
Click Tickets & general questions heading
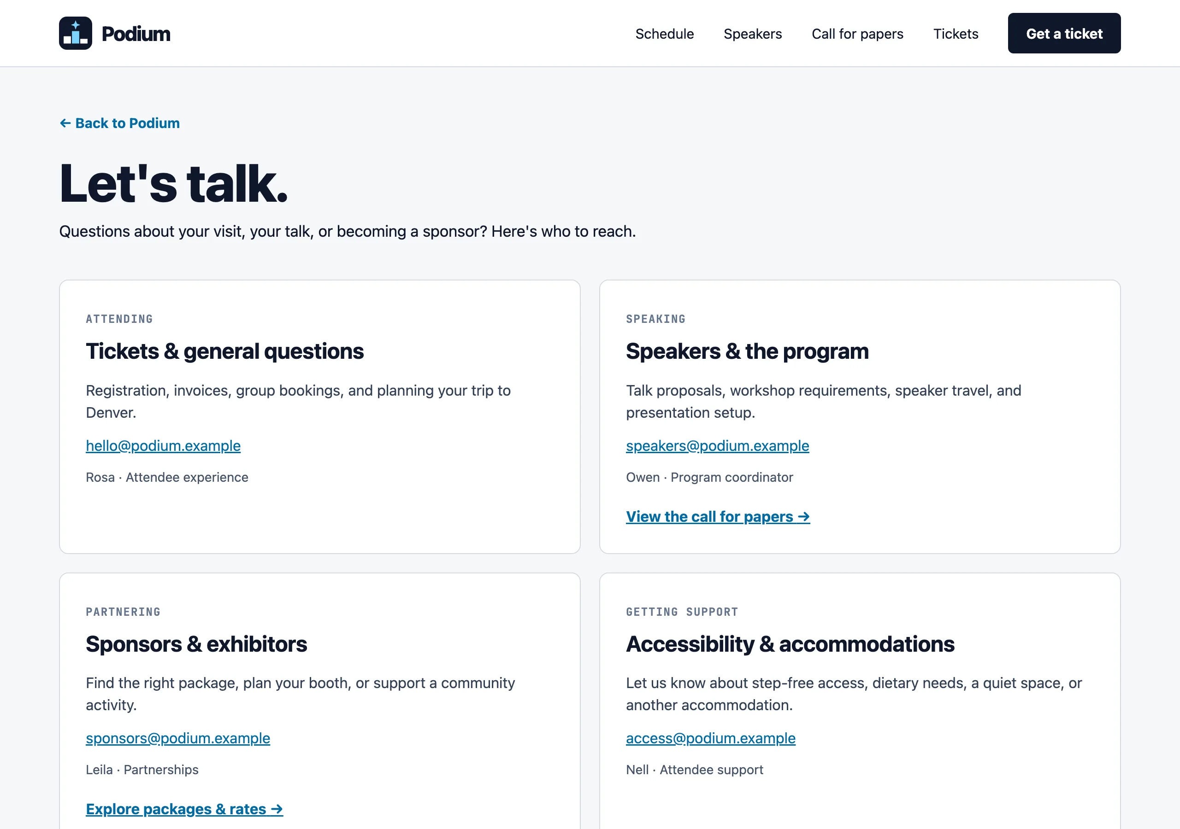click(x=224, y=351)
